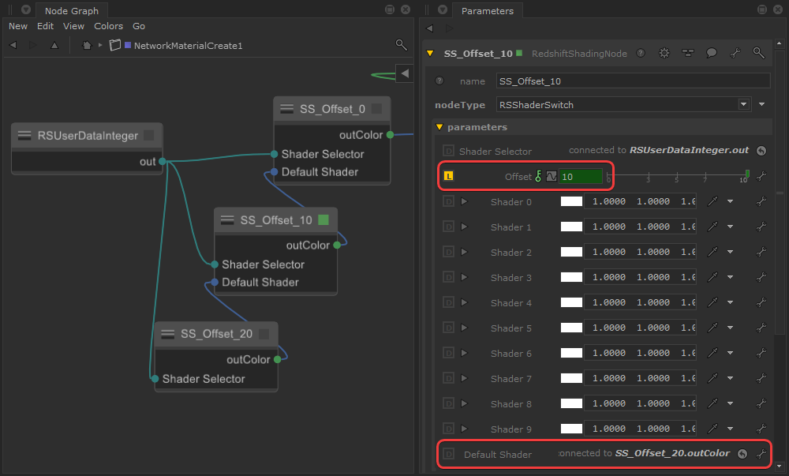Viewport: 789px width, 476px height.
Task: Expand the Shader 9 row
Action: click(464, 429)
